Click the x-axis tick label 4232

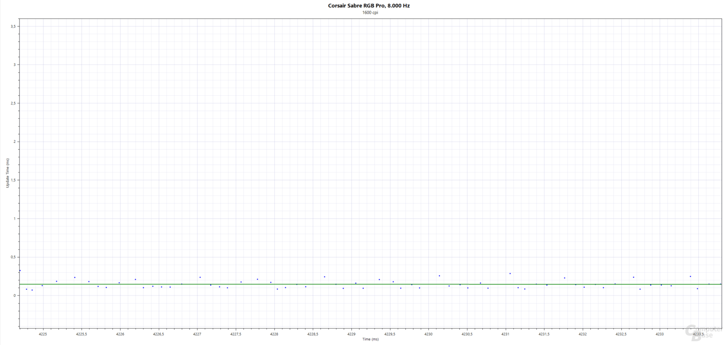583,334
